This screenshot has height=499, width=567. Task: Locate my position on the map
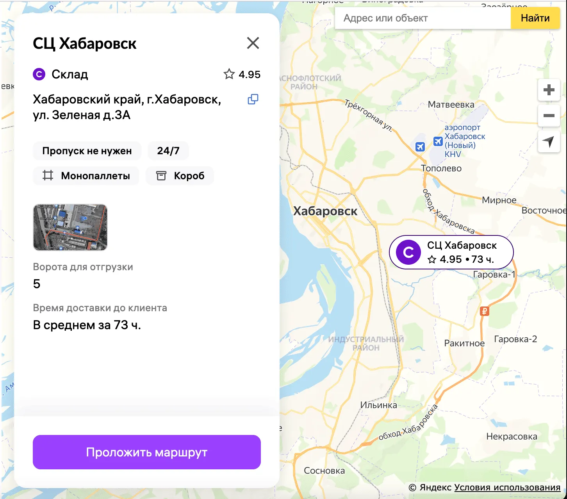coord(549,141)
